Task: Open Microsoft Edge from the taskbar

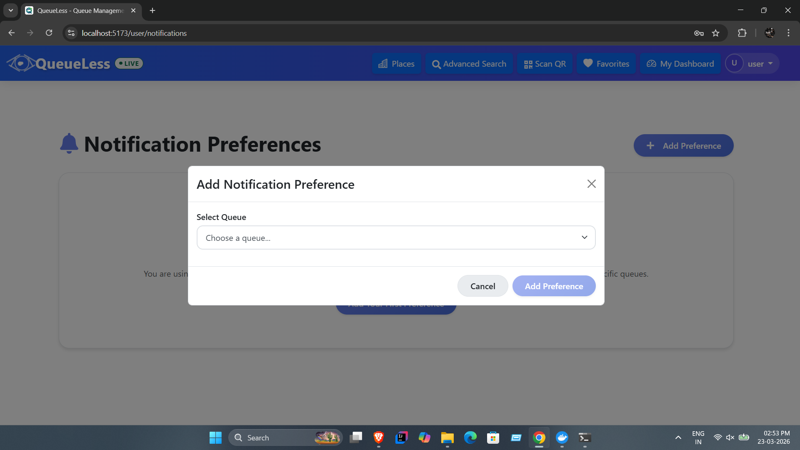Action: click(470, 437)
